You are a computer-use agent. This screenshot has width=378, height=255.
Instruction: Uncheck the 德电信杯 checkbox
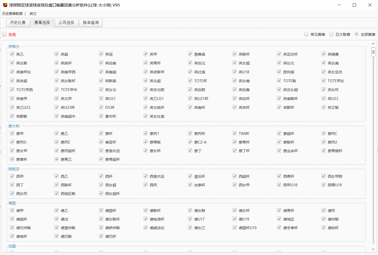tap(146, 219)
